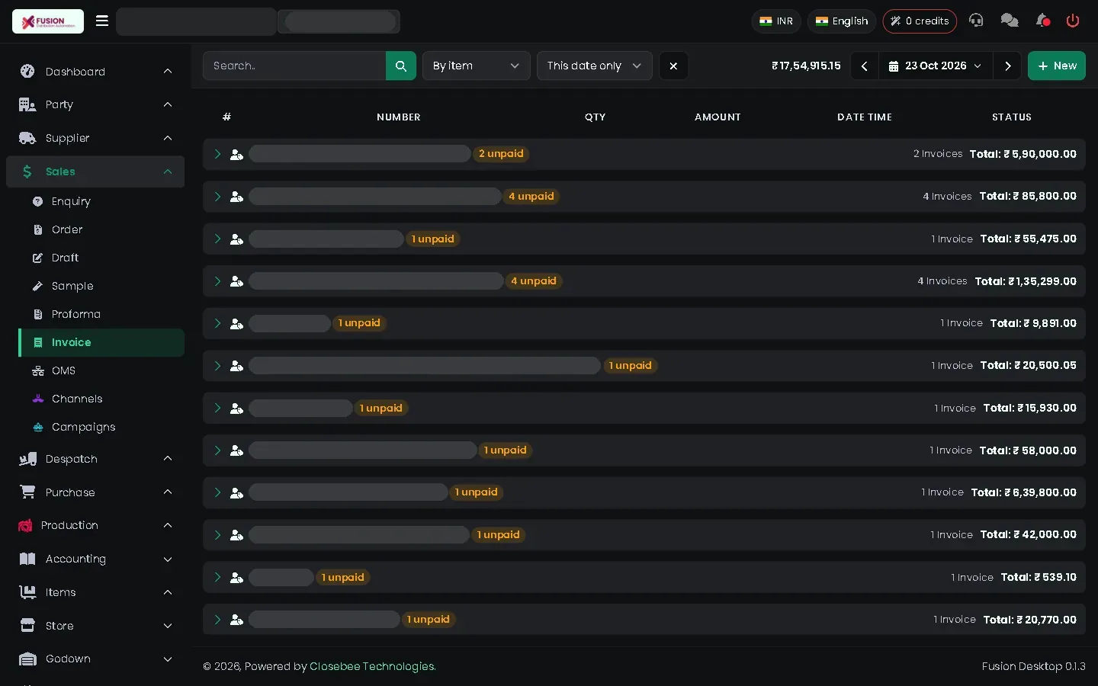The height and width of the screenshot is (686, 1098).
Task: Click the Search input field
Action: coord(294,66)
